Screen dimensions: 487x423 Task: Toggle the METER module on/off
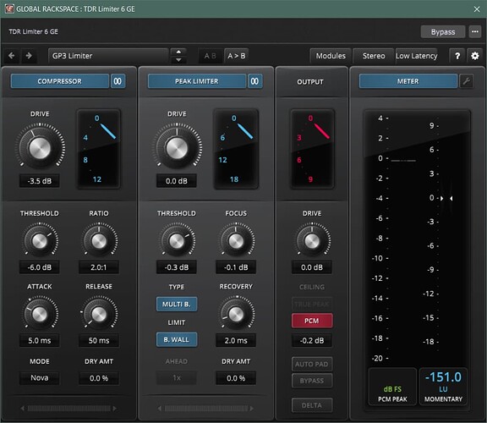[408, 81]
